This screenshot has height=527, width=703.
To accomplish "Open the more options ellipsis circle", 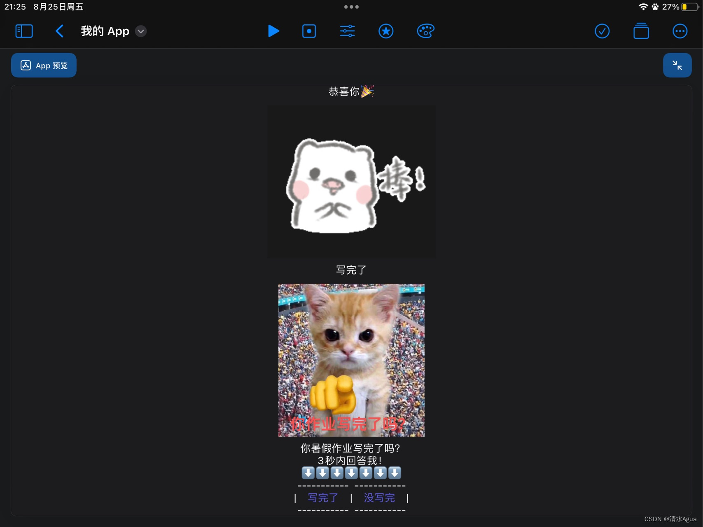I will pos(680,31).
